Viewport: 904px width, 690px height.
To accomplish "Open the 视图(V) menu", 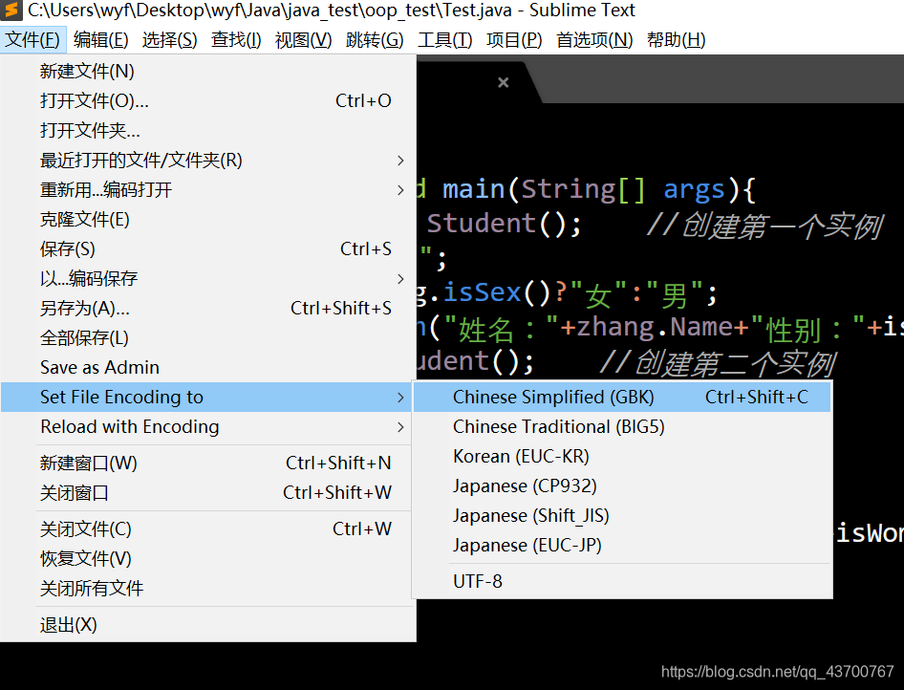I will [303, 40].
